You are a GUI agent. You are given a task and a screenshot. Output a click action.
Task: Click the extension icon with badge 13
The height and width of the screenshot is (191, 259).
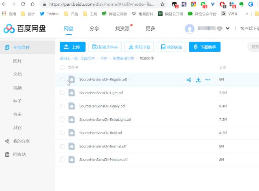203,4
